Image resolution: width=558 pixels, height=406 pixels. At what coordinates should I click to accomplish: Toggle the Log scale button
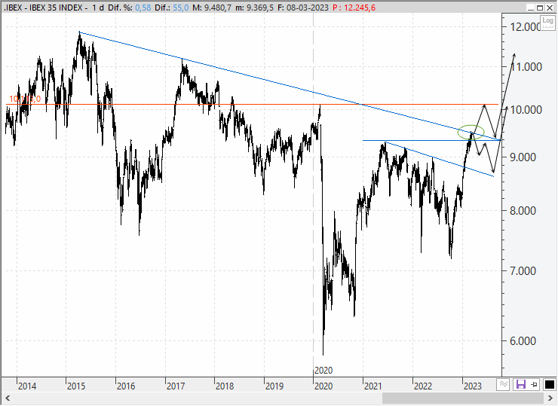click(x=547, y=23)
